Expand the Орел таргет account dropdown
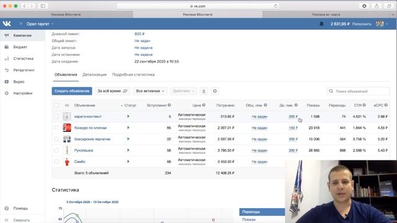 (40, 24)
